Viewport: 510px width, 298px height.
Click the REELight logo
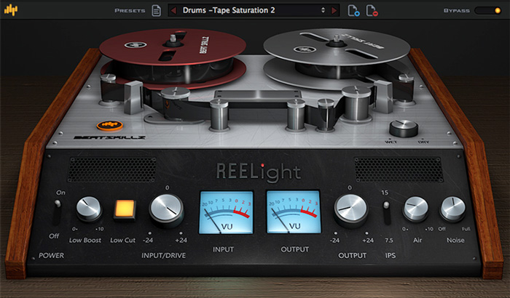click(259, 172)
